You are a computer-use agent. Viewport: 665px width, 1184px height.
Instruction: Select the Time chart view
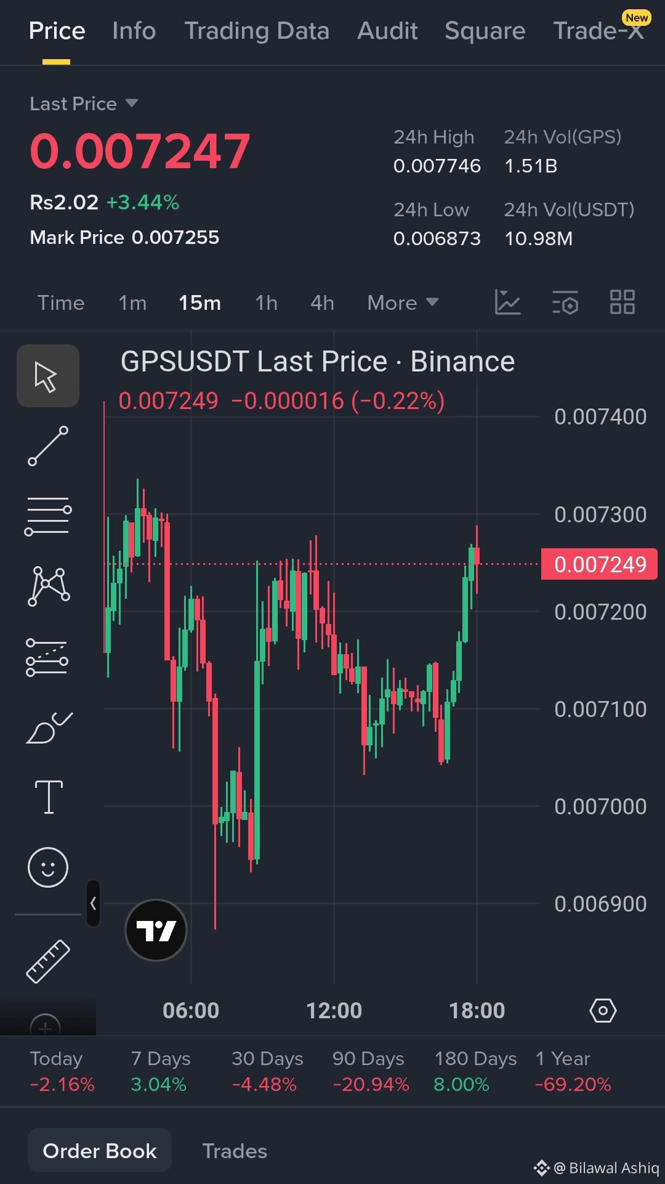[x=61, y=302]
